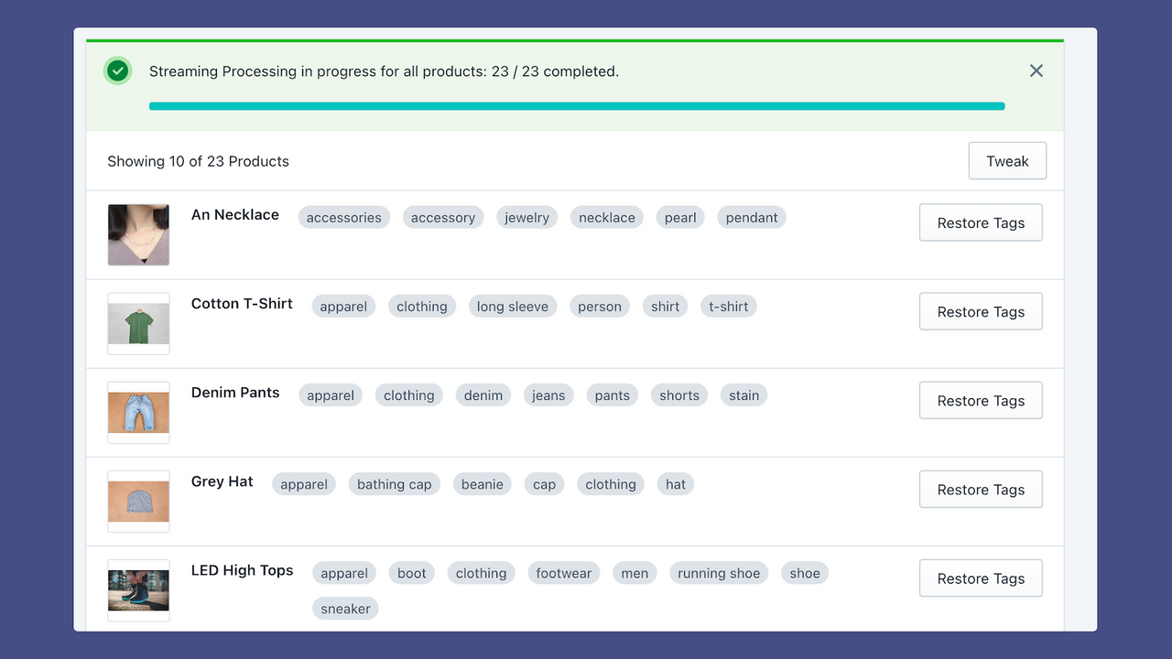Viewport: 1172px width, 659px height.
Task: Click the 'accessories' tag on An Necklace
Action: (x=344, y=217)
